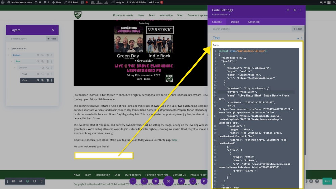Duplicate the Code layer
Image resolution: width=336 pixels, height=189 pixels.
coord(43,80)
